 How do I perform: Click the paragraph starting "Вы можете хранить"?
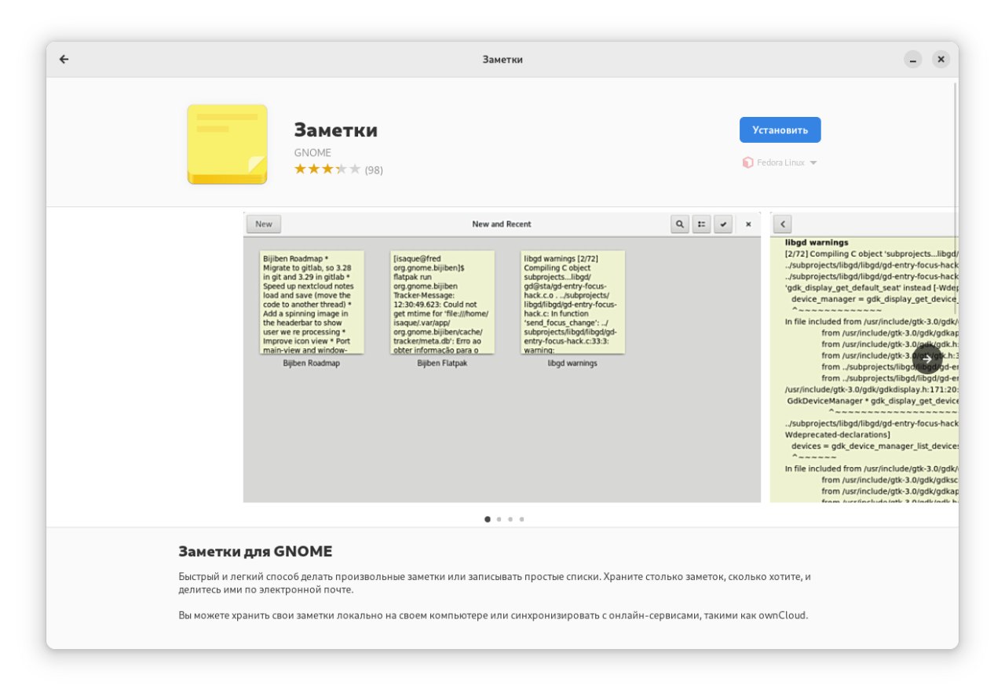[493, 615]
